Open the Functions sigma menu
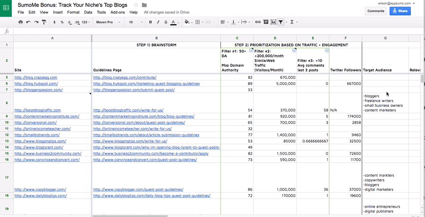The width and height of the screenshot is (425, 217). (292, 22)
